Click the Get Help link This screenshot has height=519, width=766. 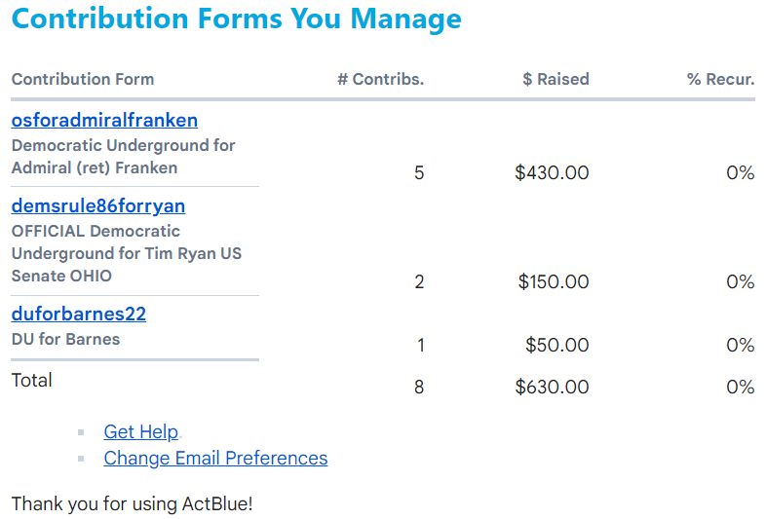(141, 432)
